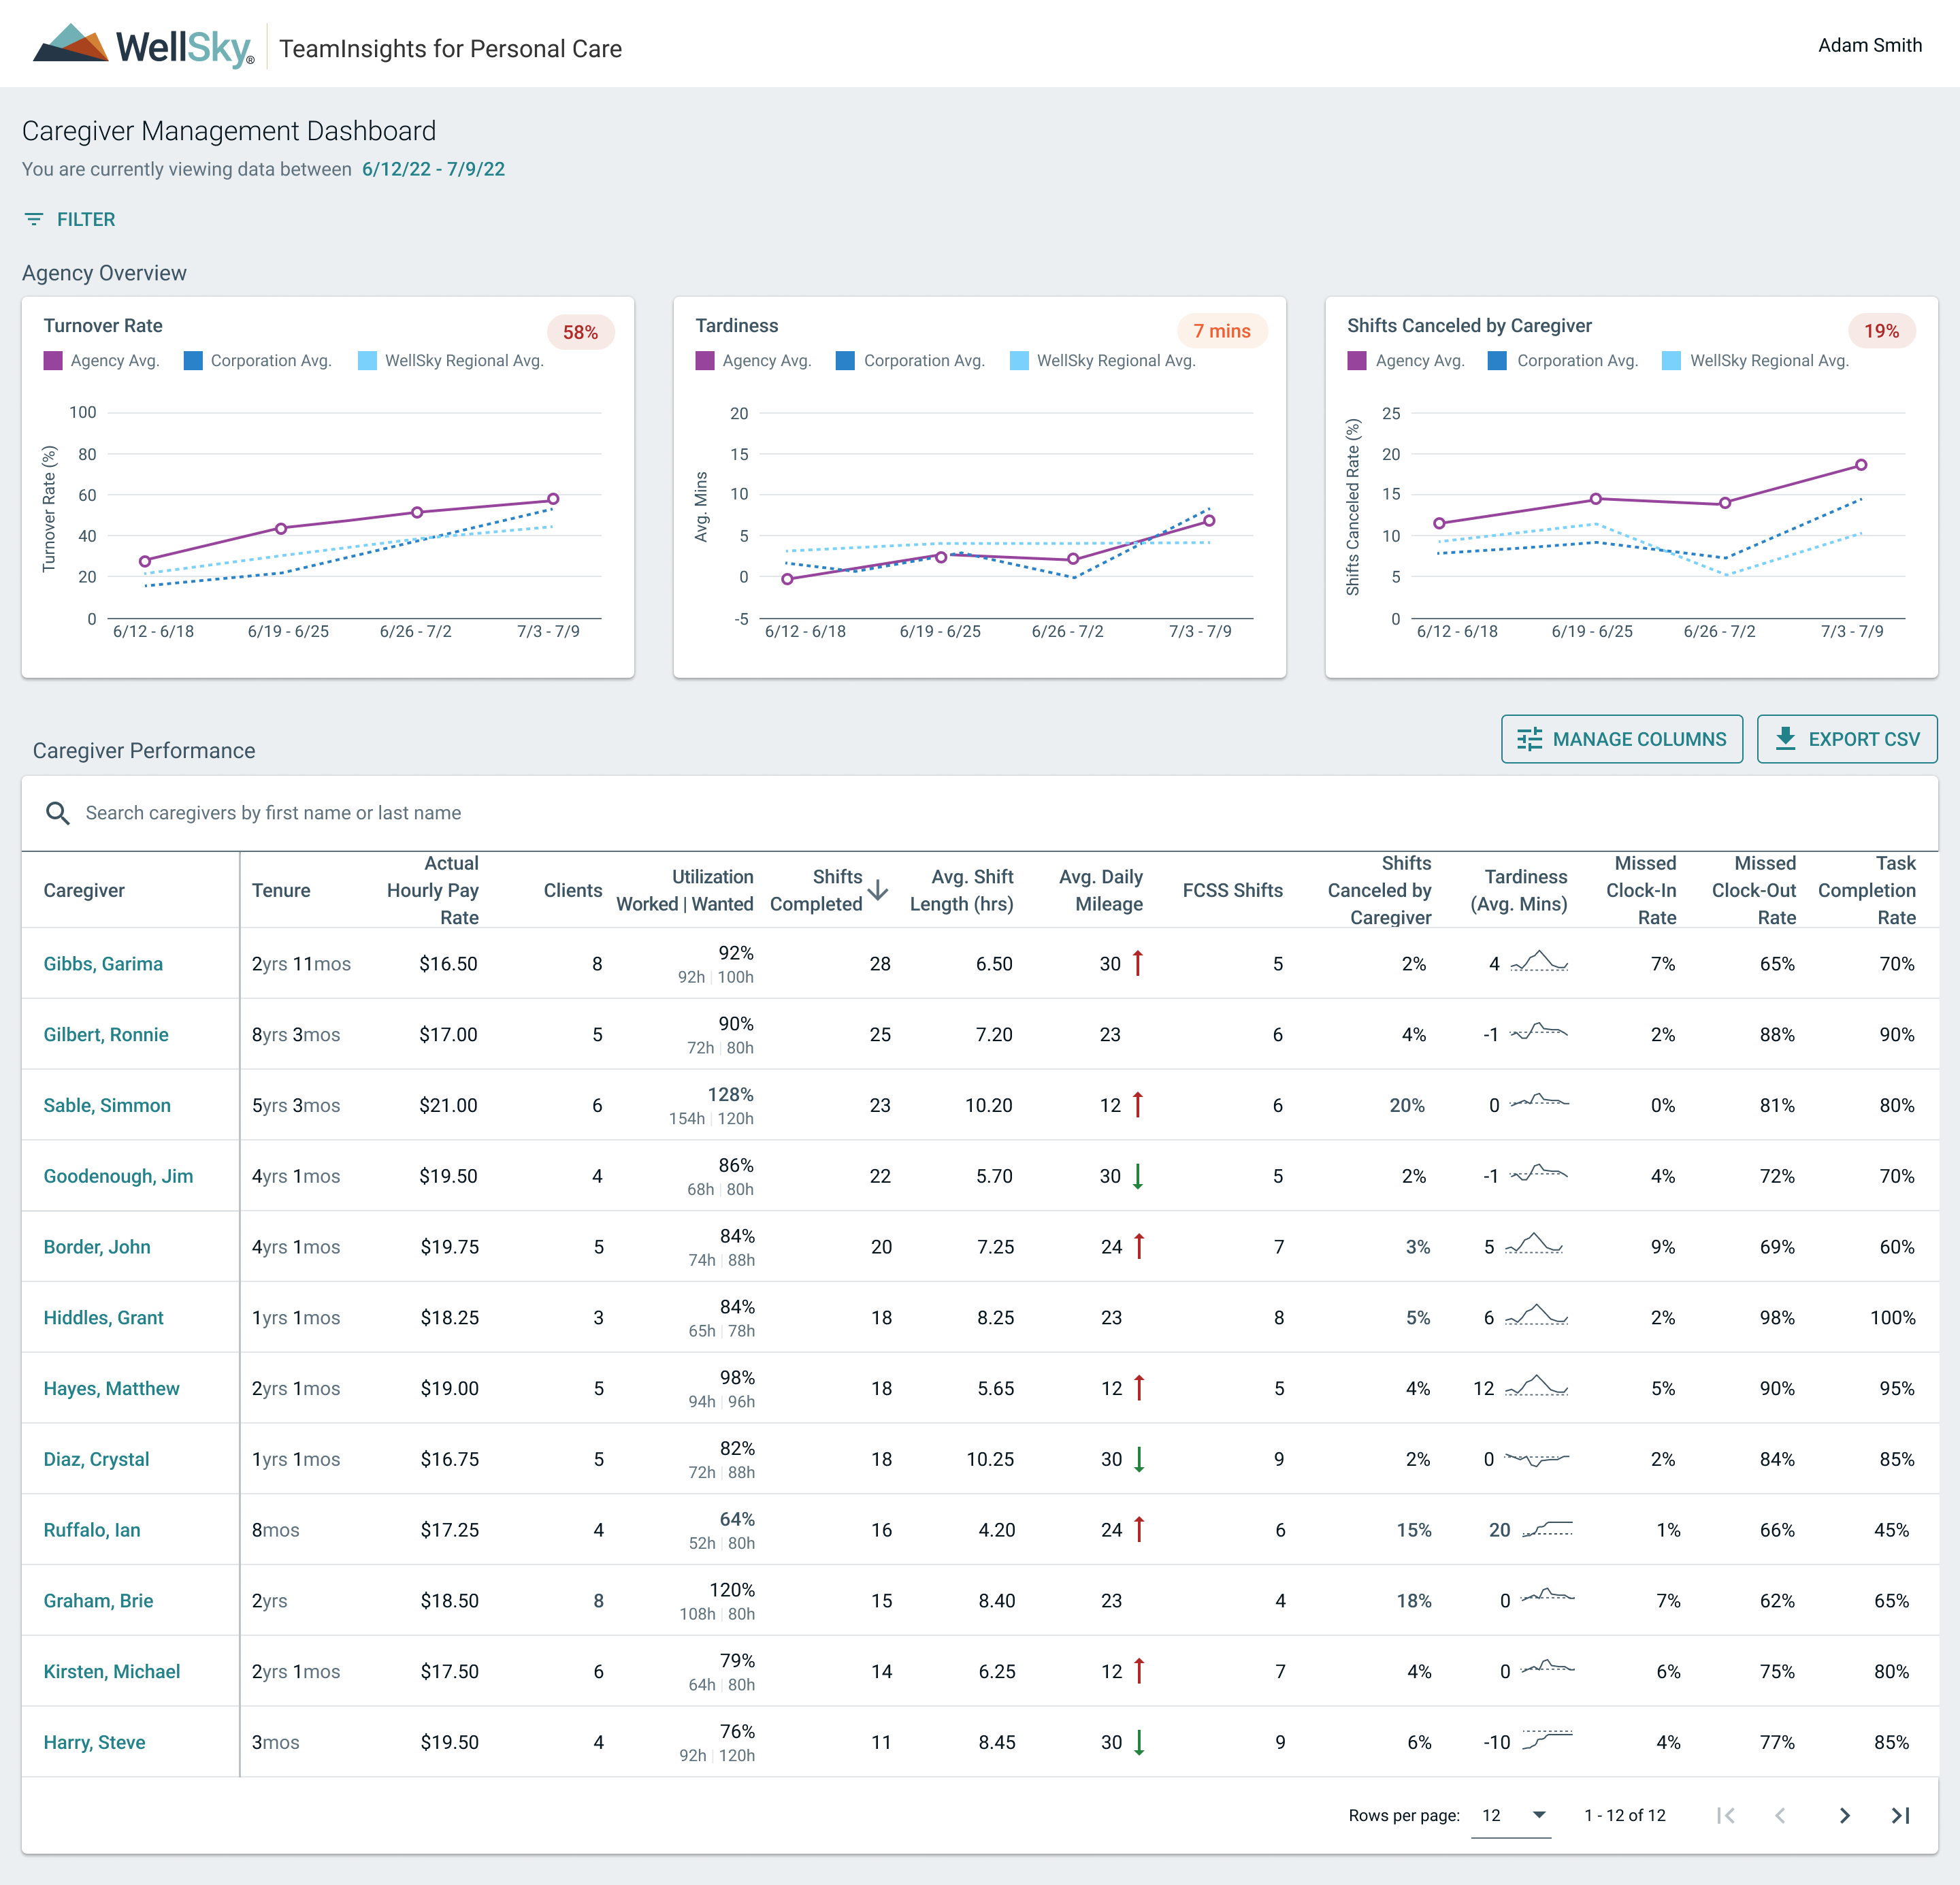Screen dimensions: 1960x1885
Task: Click Harry, Steve tardiness sparkline
Action: tap(1547, 1740)
